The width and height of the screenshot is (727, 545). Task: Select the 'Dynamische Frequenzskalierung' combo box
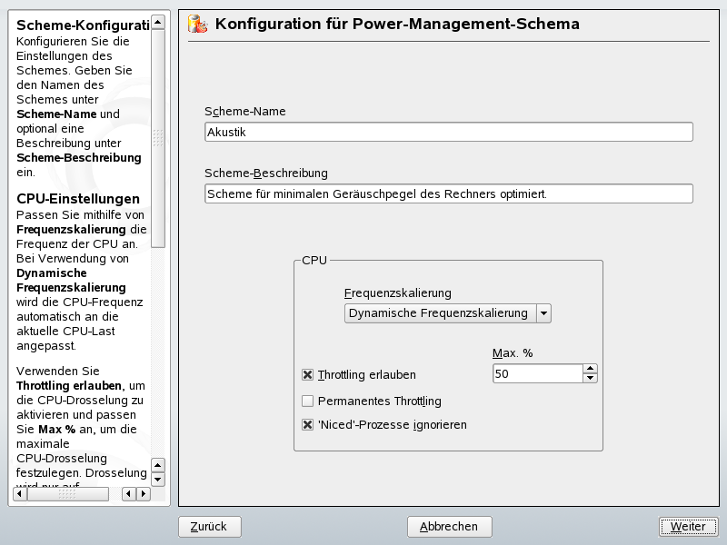439,313
